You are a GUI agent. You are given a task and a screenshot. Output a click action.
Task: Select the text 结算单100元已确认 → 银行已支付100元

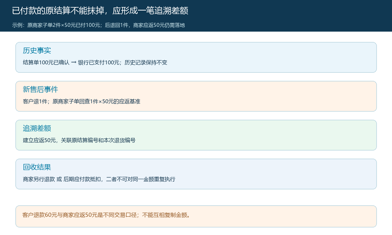[x=71, y=63]
